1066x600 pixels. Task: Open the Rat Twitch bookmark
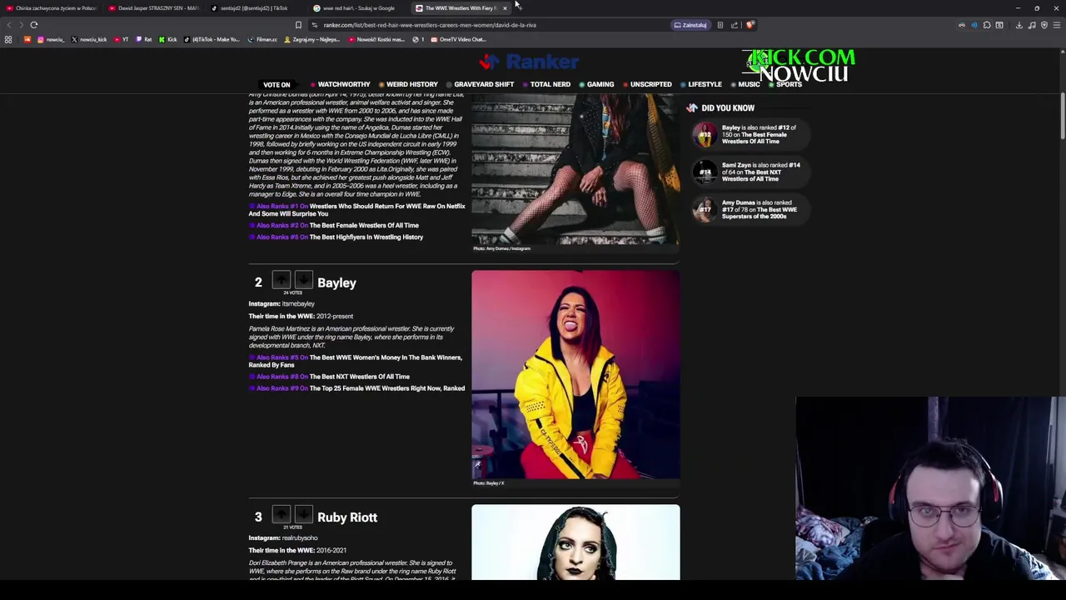tap(143, 39)
